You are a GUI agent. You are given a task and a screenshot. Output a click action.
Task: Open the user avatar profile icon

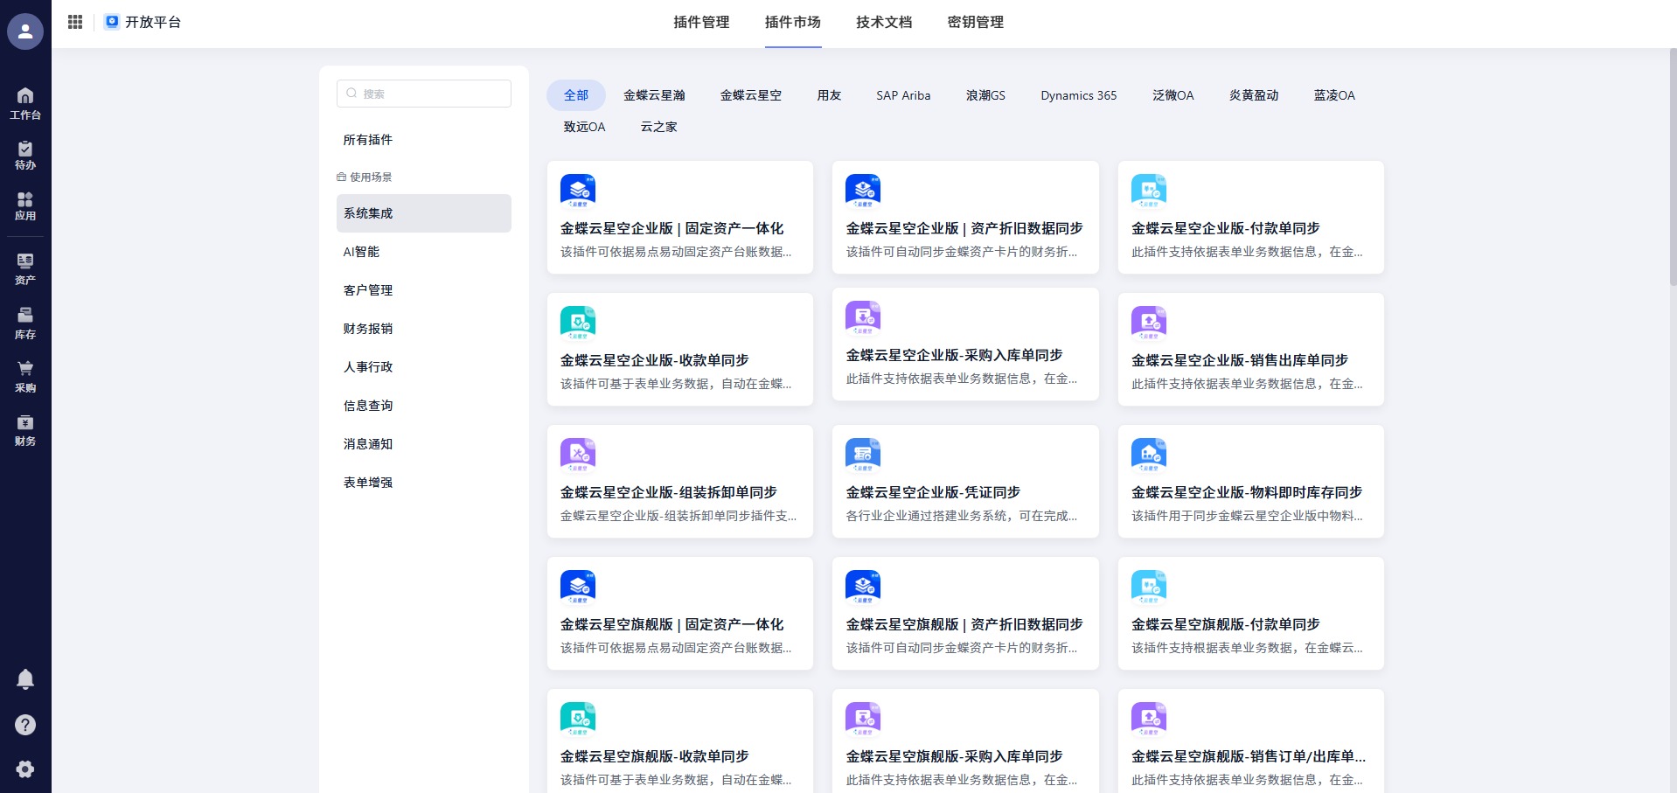(25, 31)
